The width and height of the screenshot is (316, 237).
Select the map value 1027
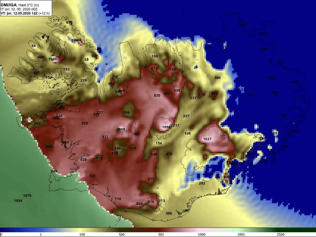point(207,139)
